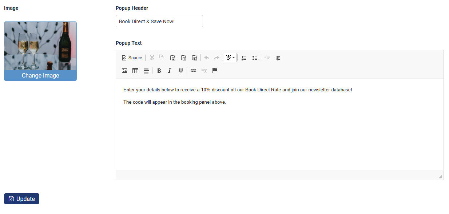The image size is (449, 214).
Task: Select Paste as plain text icon
Action: pos(184,58)
